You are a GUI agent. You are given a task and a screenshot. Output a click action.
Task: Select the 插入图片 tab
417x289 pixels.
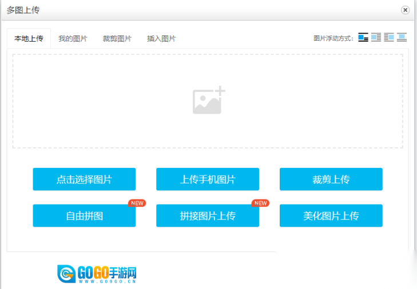[161, 39]
